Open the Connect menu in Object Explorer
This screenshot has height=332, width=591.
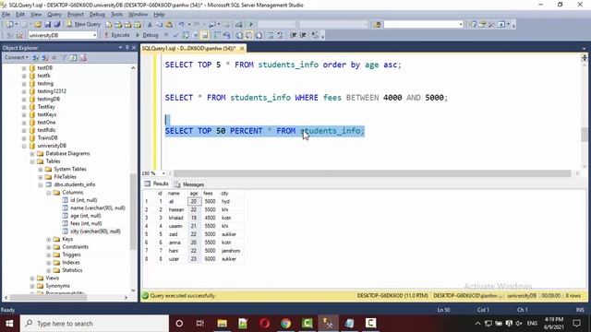pos(17,57)
